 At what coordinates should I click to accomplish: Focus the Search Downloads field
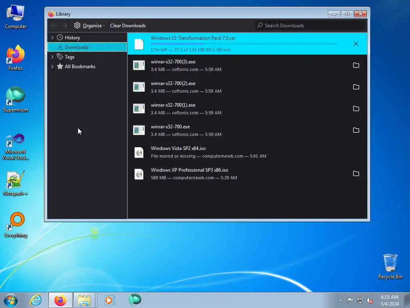pos(310,25)
